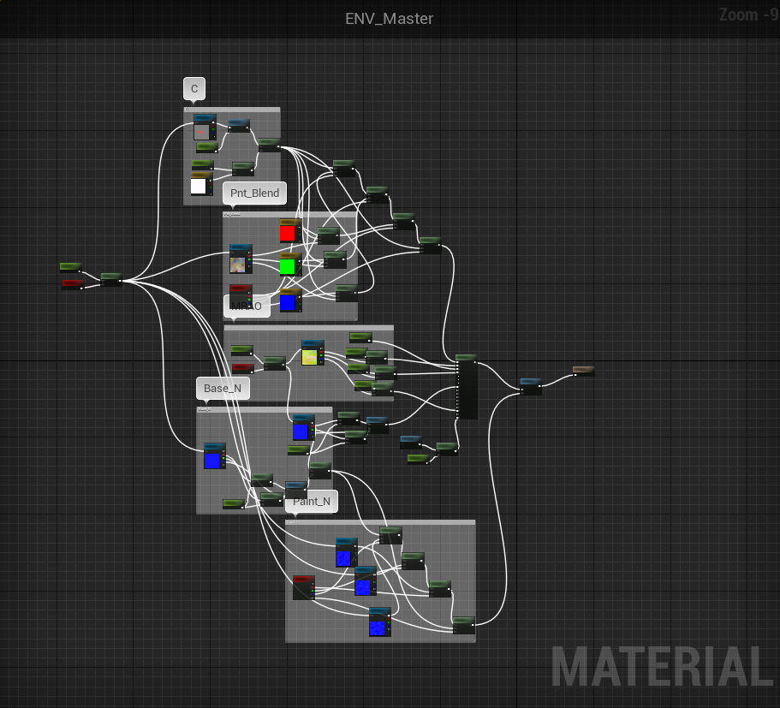
Task: Click the Paint_N comment box title bar
Action: click(380, 522)
